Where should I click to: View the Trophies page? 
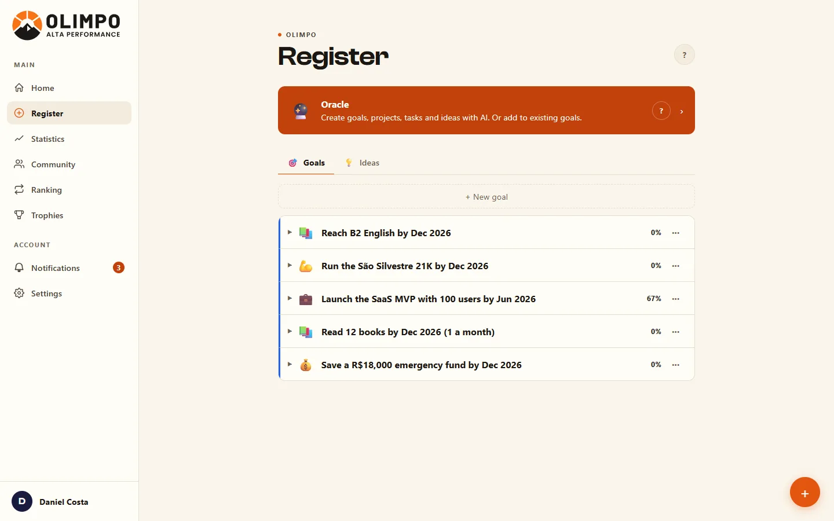pos(69,215)
